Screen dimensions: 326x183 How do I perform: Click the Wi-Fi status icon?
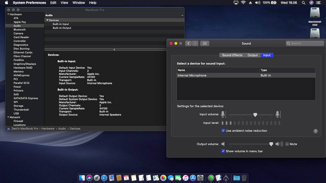click(243, 3)
